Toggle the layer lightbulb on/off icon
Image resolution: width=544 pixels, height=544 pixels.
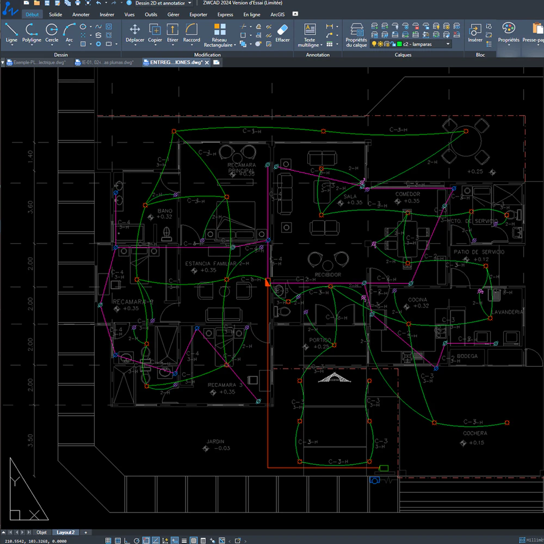point(374,44)
